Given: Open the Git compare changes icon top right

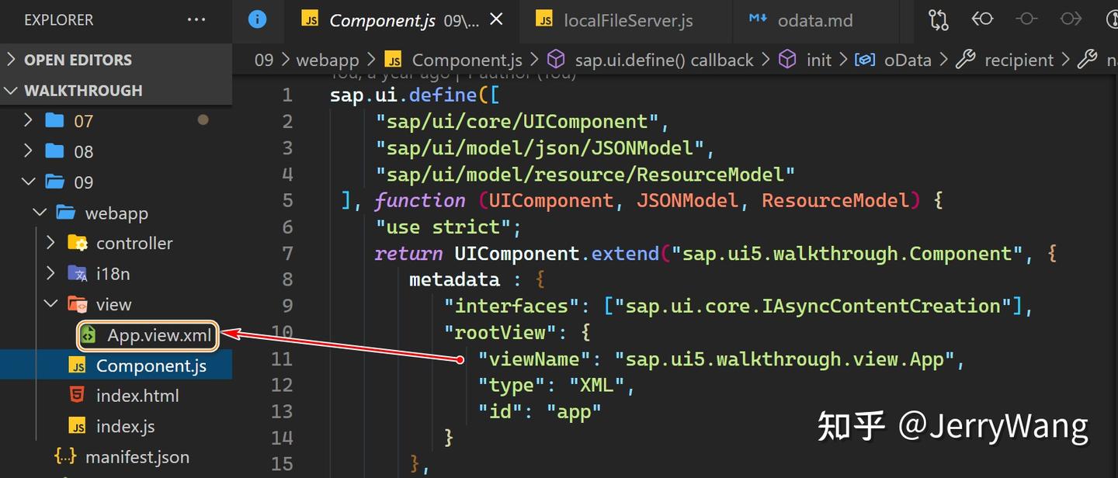Looking at the screenshot, I should click(x=937, y=19).
